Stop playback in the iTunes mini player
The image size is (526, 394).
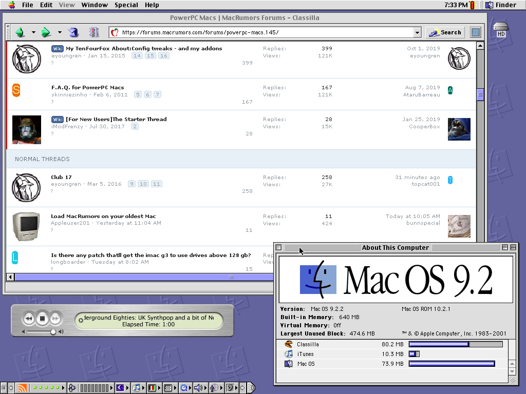[x=42, y=318]
